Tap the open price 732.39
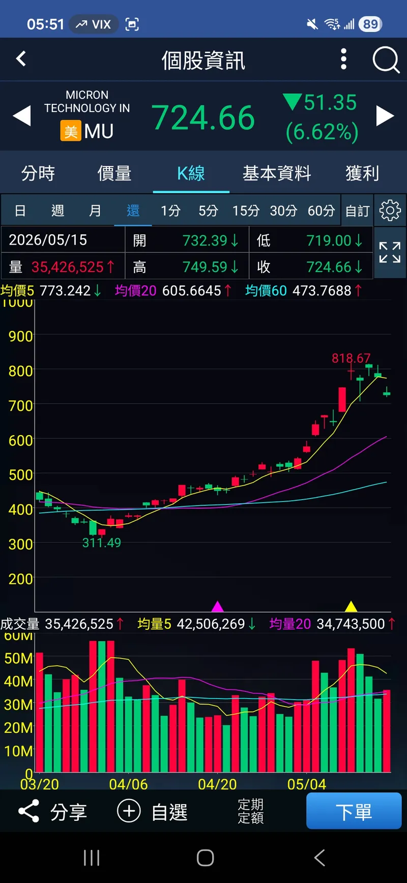 (205, 240)
